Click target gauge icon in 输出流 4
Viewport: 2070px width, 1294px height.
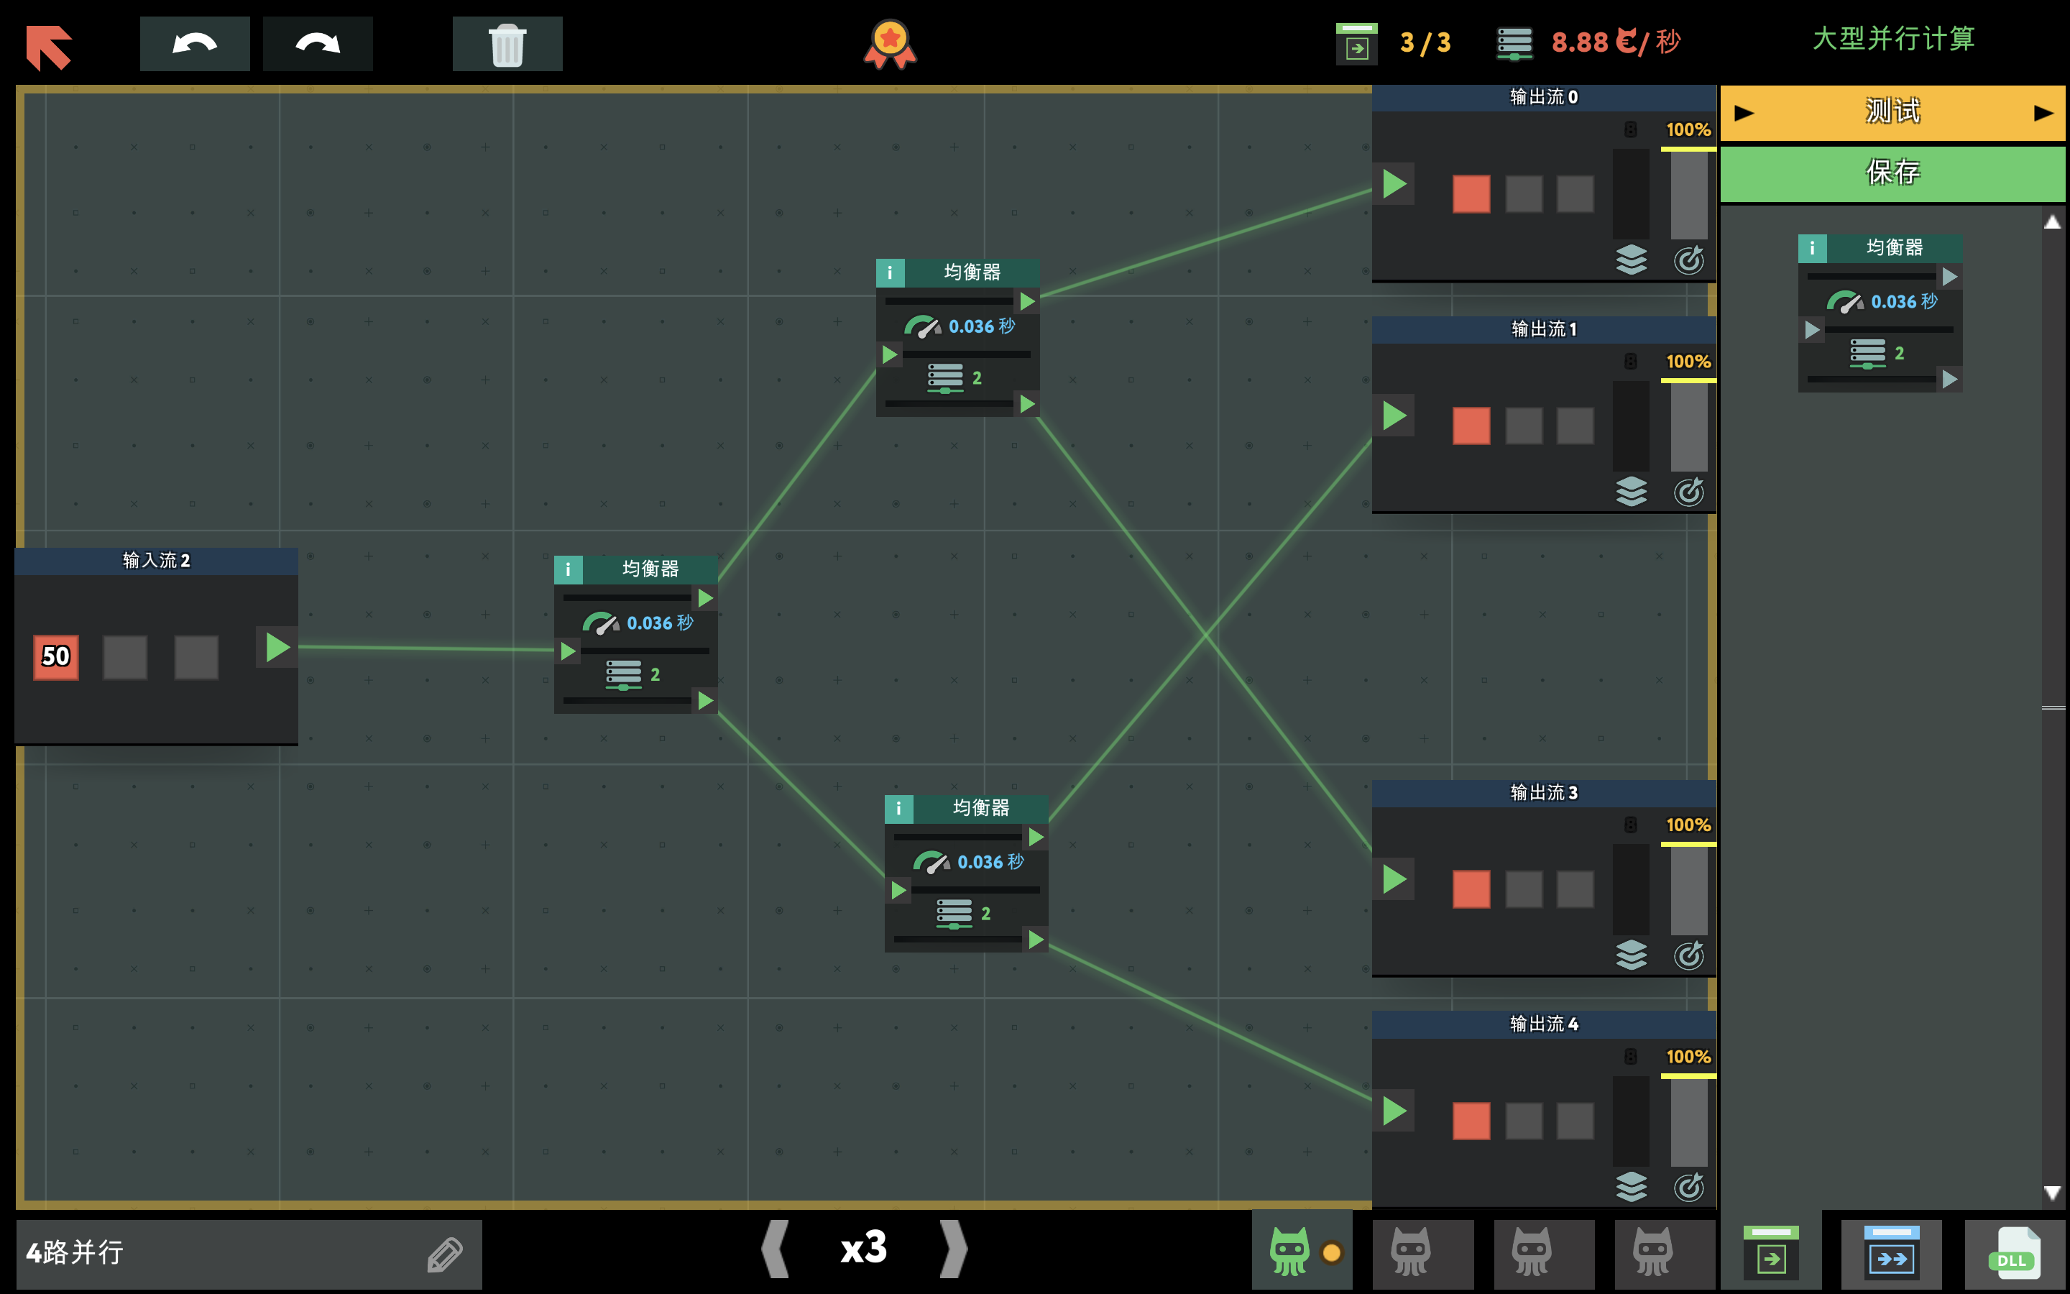click(x=1688, y=1186)
